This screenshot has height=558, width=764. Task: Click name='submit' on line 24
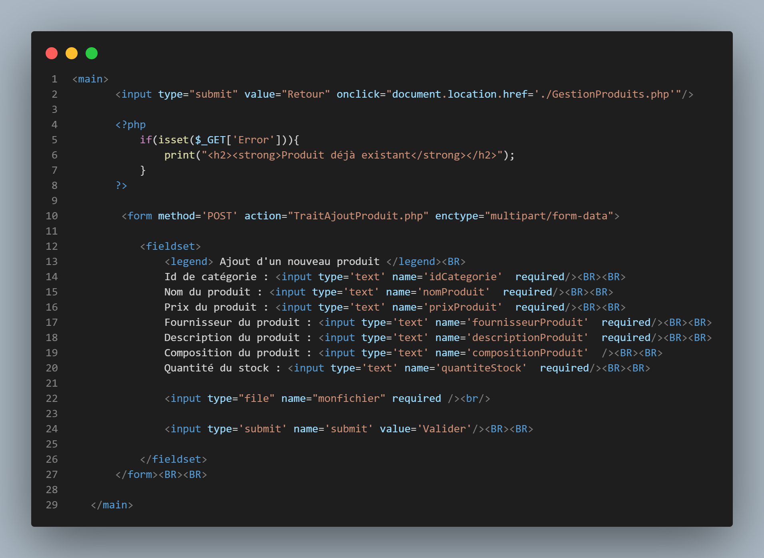point(334,429)
